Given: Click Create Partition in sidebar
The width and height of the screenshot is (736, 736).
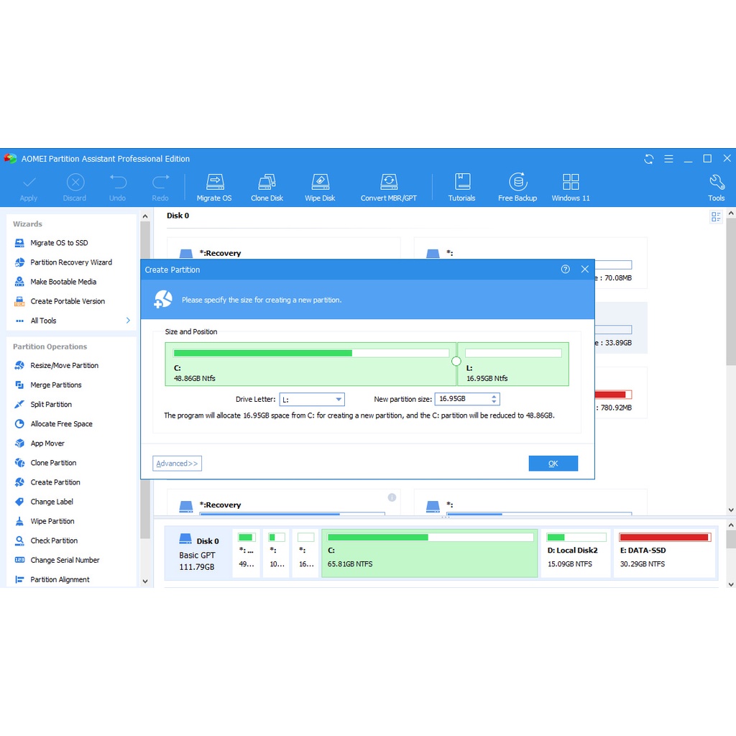Looking at the screenshot, I should point(55,482).
